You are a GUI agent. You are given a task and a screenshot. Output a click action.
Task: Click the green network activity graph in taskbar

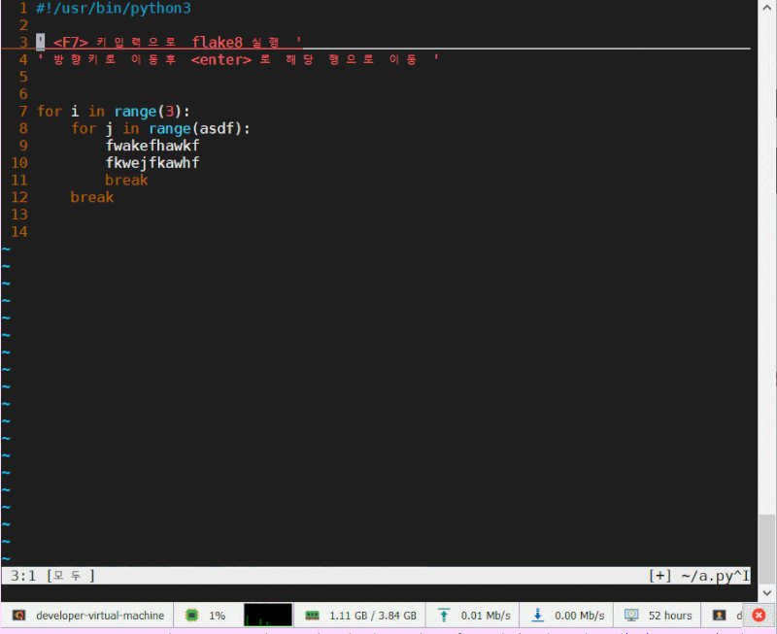pos(268,615)
